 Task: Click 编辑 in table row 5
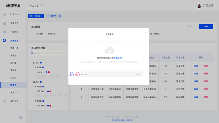click(196, 97)
